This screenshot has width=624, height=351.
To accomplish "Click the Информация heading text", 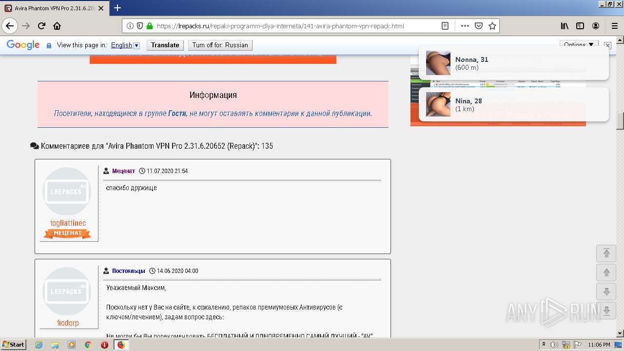I will pos(213,95).
